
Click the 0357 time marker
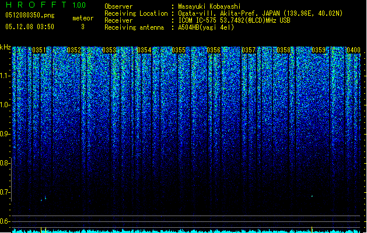[x=249, y=50]
